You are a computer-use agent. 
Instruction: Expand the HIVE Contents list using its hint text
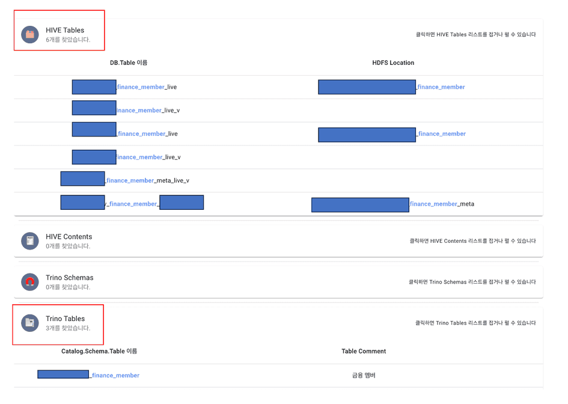(x=472, y=241)
